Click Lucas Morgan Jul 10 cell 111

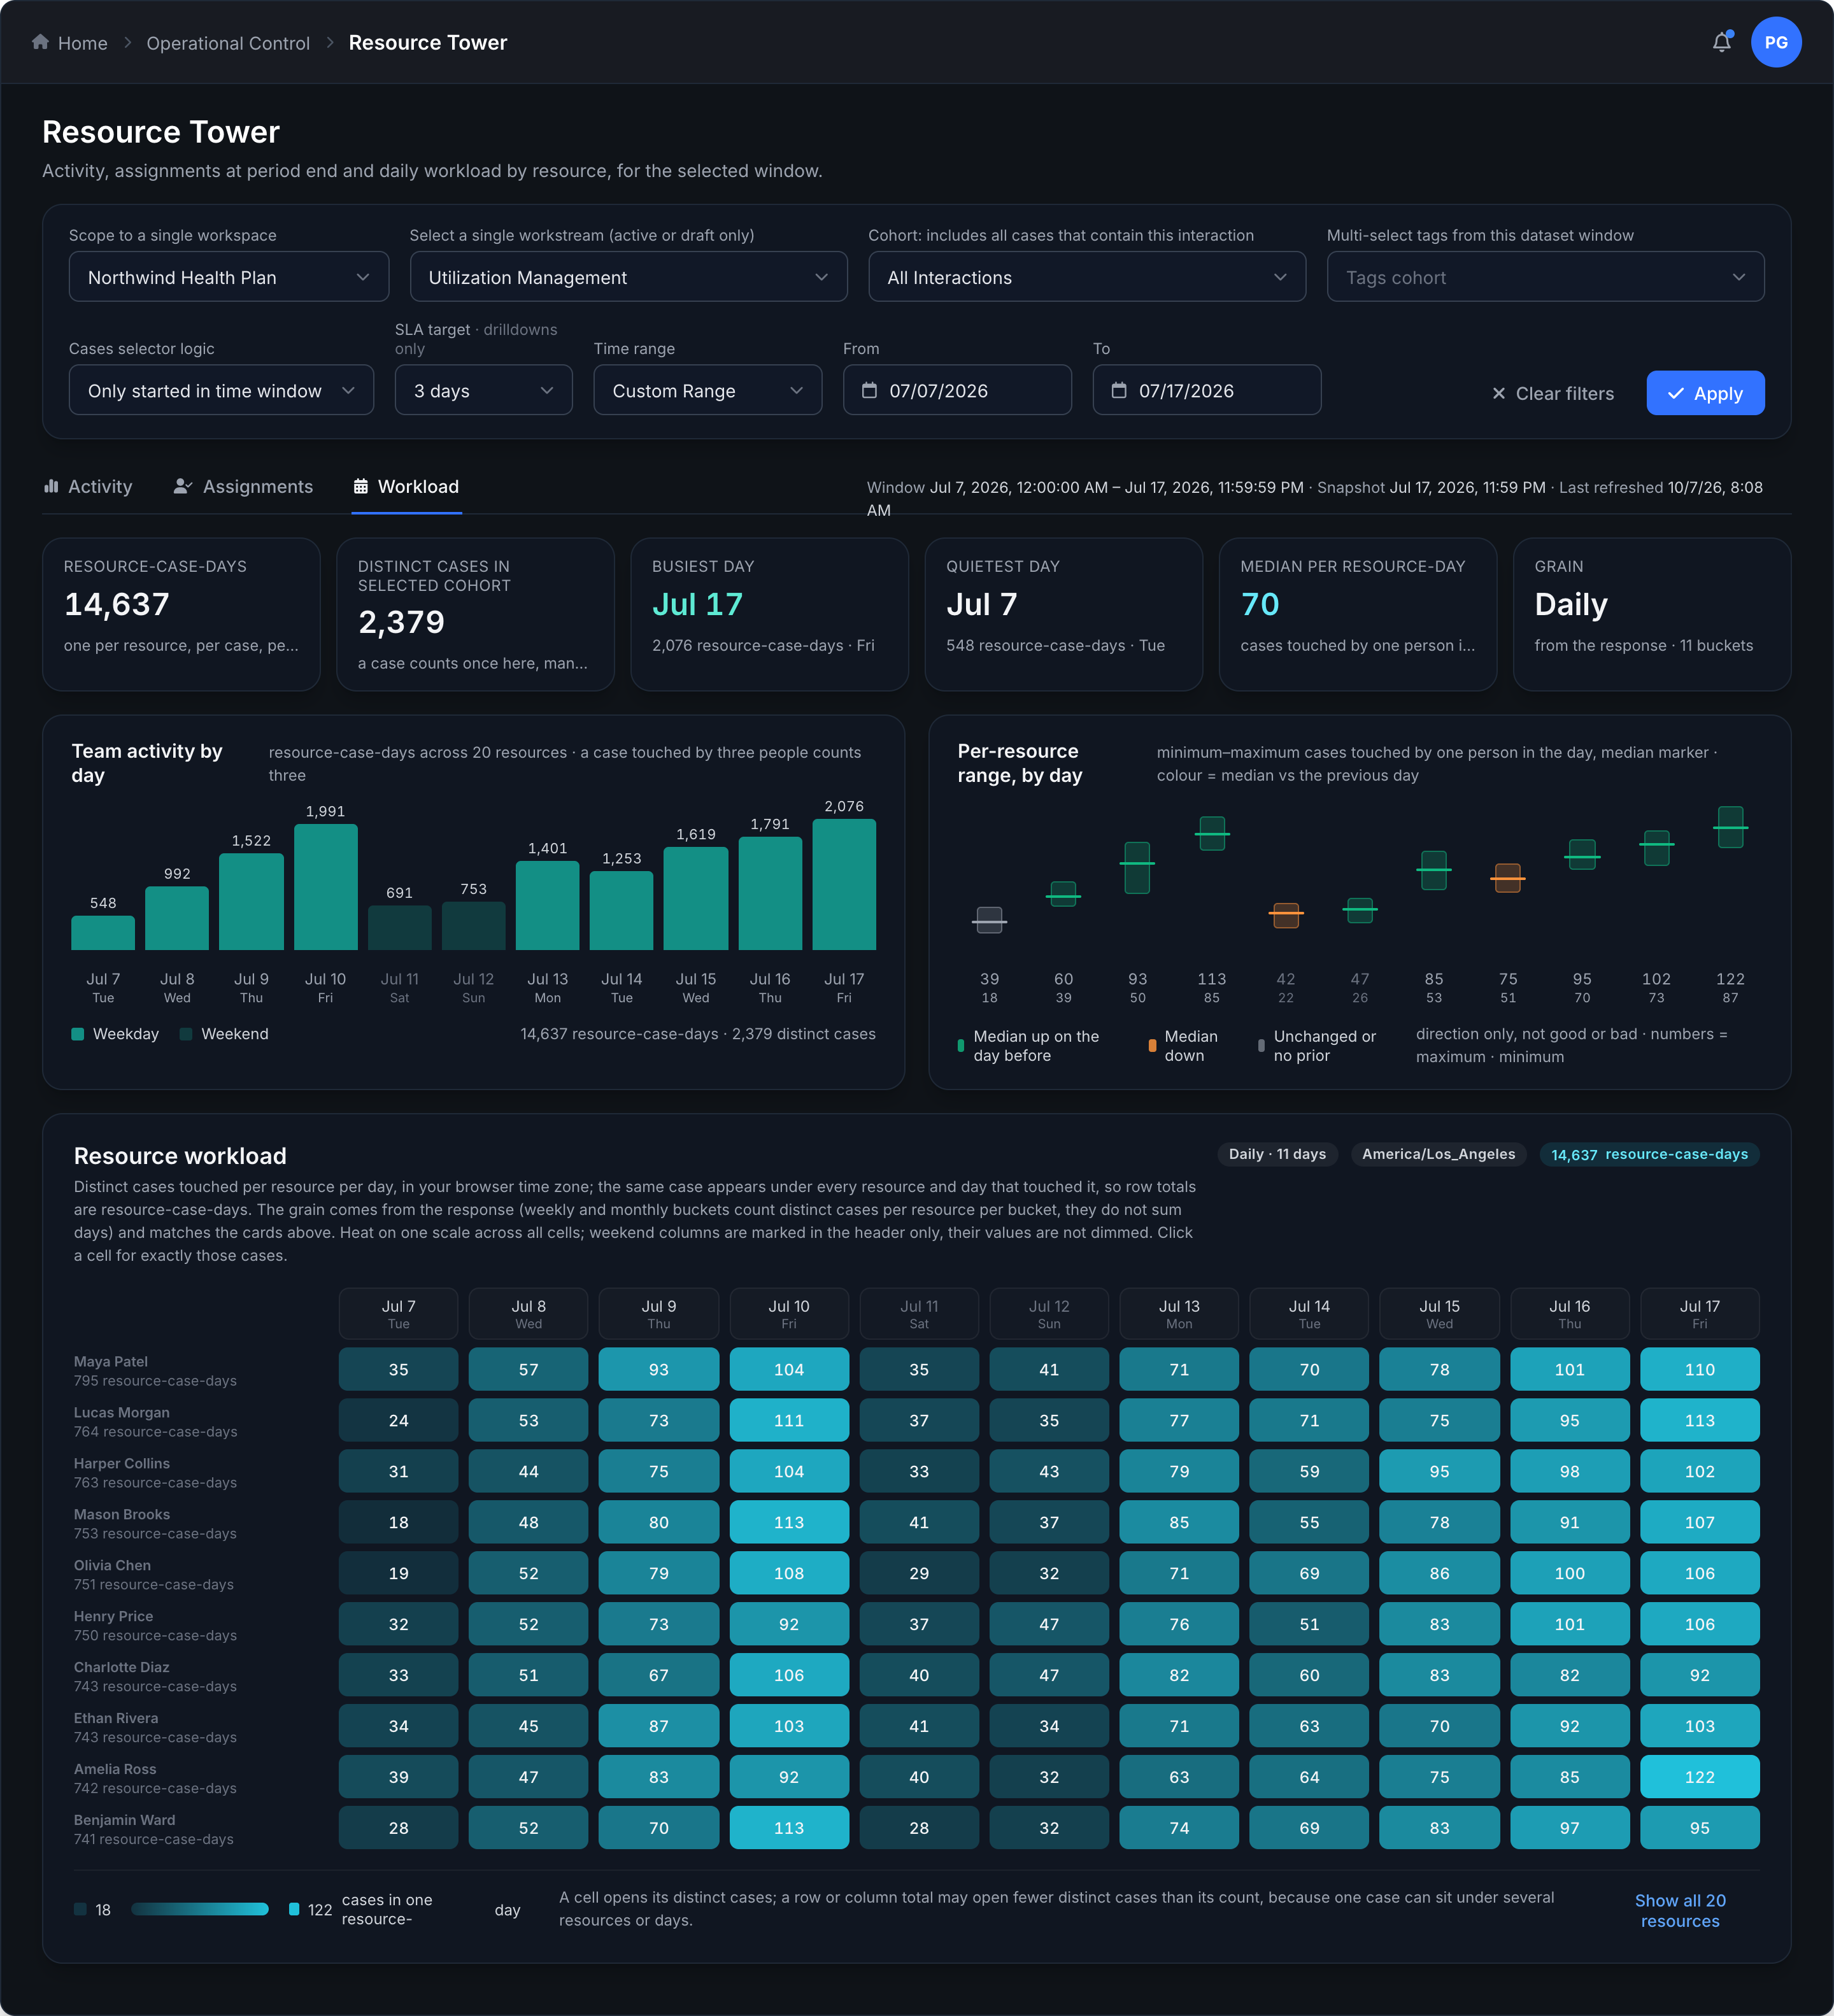tap(789, 1420)
